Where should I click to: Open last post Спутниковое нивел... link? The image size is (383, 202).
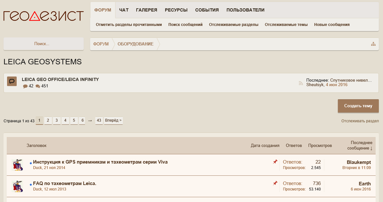coord(351,80)
